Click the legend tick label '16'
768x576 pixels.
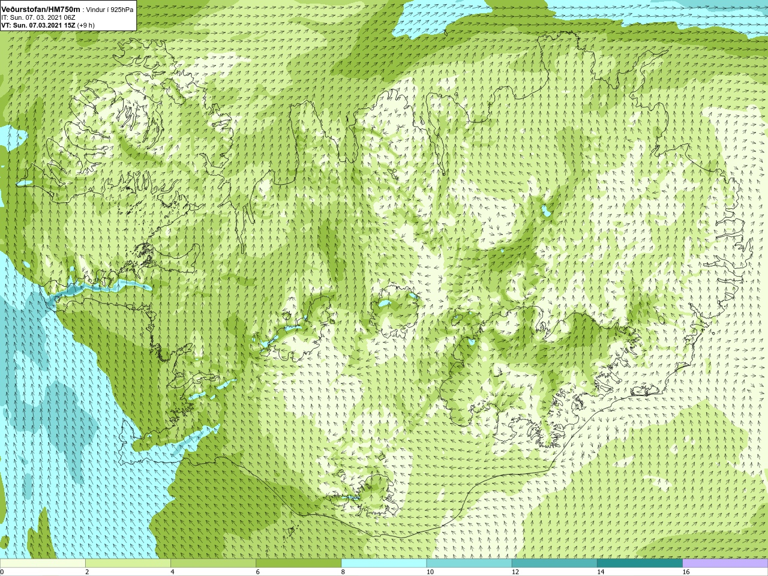point(686,572)
